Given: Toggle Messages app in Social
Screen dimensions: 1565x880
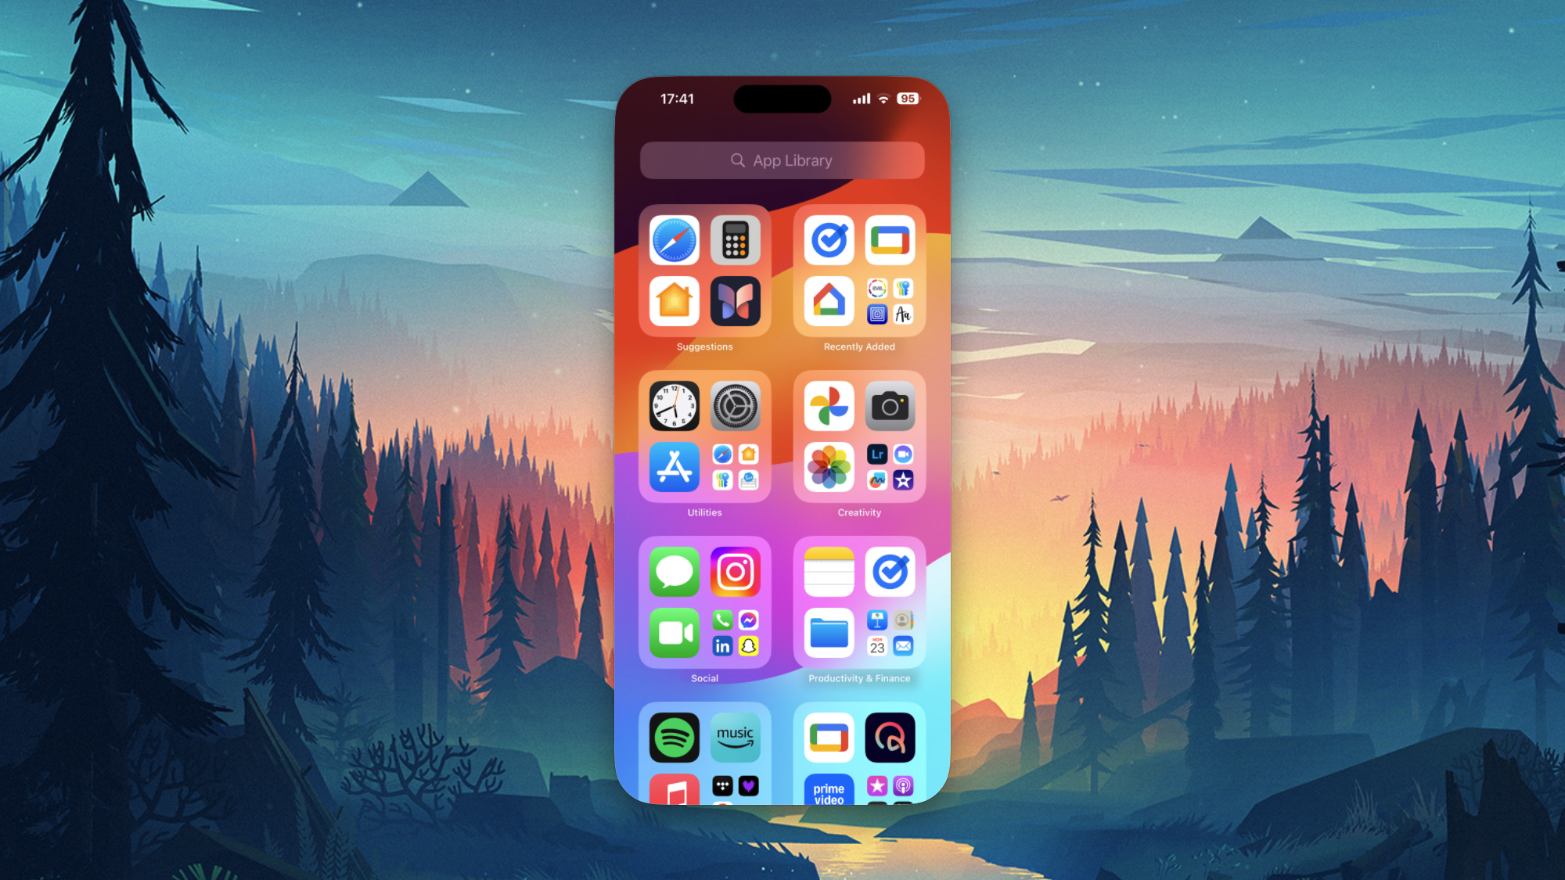Looking at the screenshot, I should coord(675,570).
